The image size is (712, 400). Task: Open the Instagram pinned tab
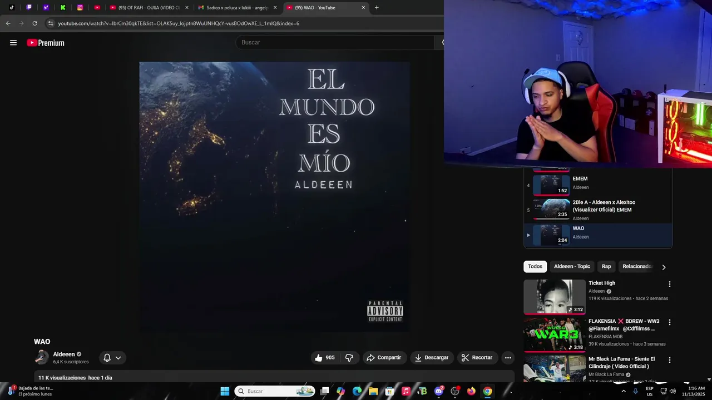tap(80, 8)
